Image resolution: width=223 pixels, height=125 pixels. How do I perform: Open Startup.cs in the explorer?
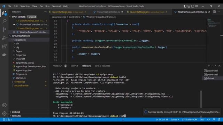point(21,78)
